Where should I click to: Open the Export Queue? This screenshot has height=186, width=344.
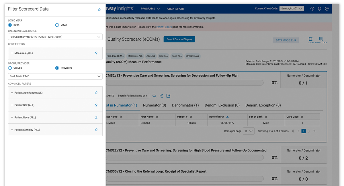[x=321, y=39]
